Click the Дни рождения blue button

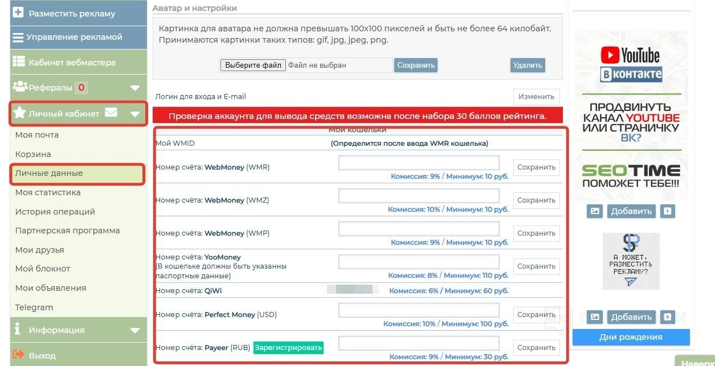coord(631,337)
